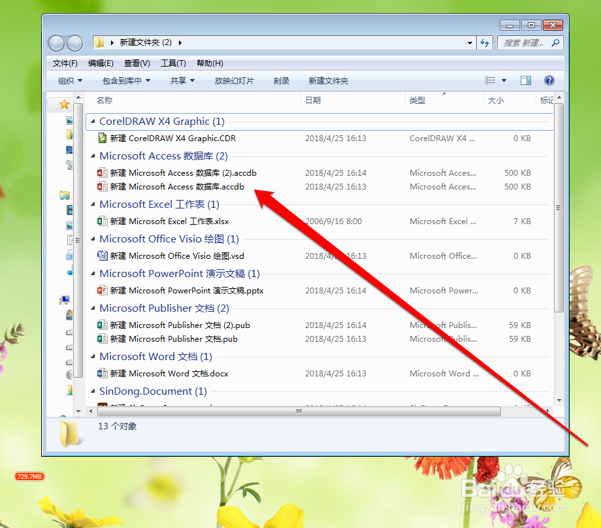The height and width of the screenshot is (528, 601).
Task: Open the 组织 dropdown menu
Action: point(70,80)
